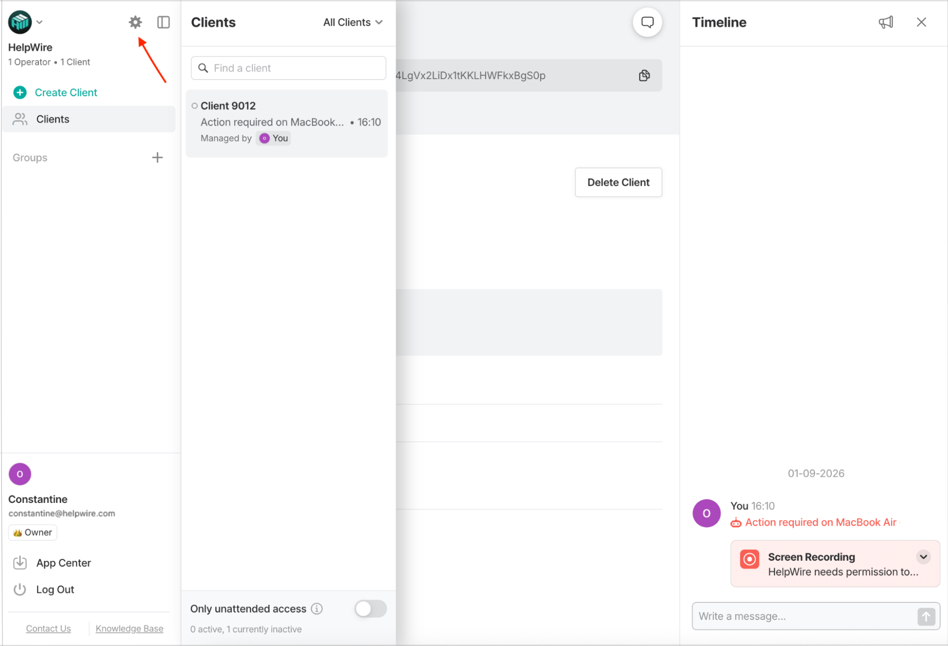Click the search magnifier icon
Viewport: 948px width, 646px height.
(x=203, y=68)
